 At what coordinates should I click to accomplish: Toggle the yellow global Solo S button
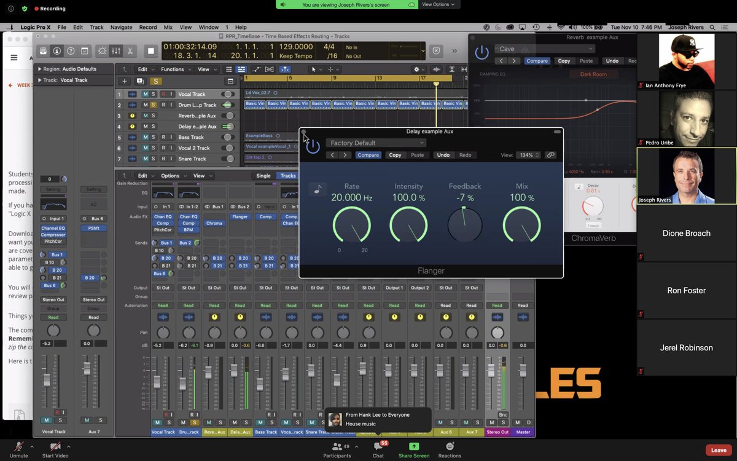coord(156,81)
